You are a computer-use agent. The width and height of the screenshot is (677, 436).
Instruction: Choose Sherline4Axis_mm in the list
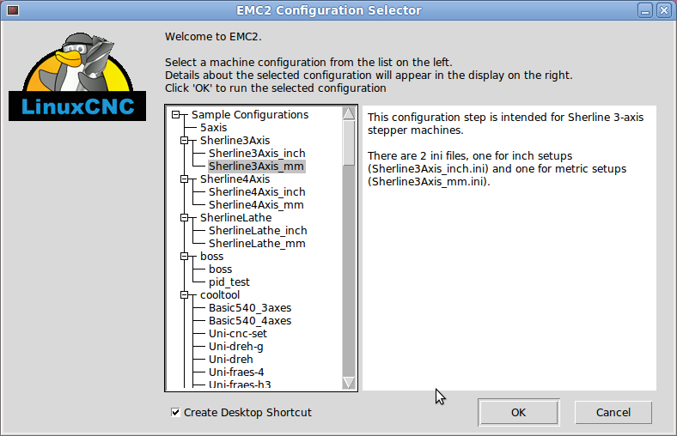coord(257,205)
